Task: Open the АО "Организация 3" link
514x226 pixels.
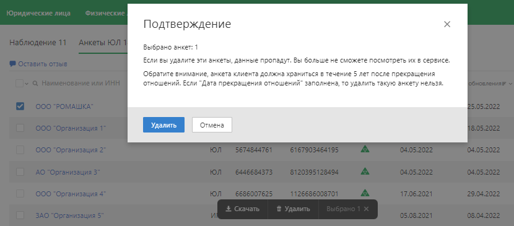Action: coord(68,172)
